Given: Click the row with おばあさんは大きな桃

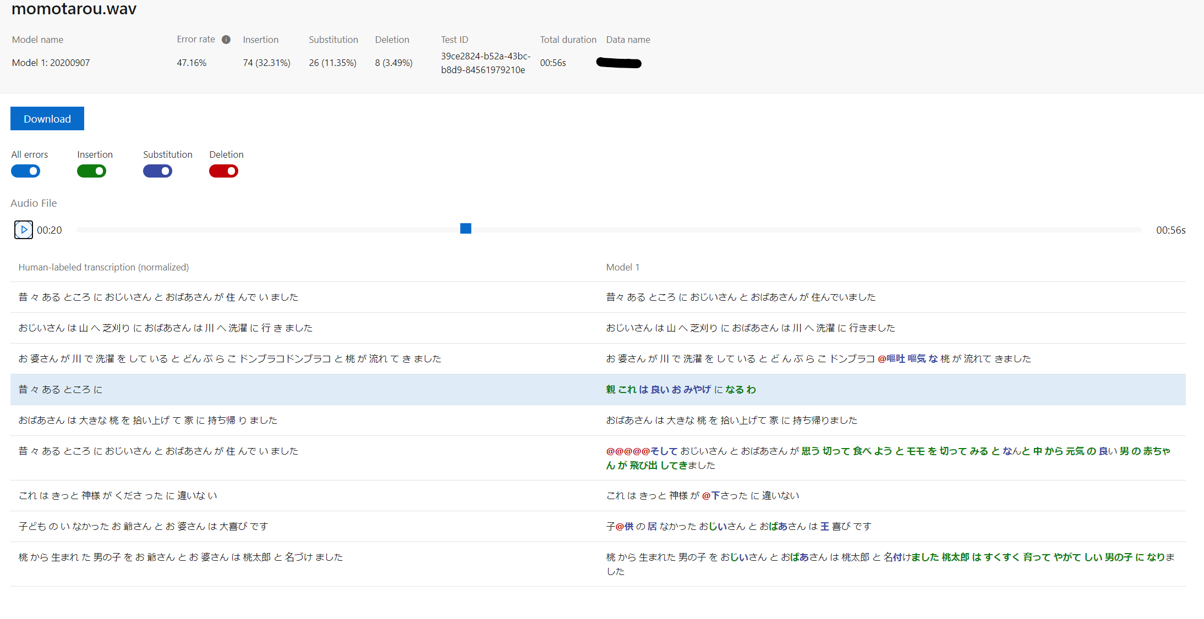Looking at the screenshot, I should pos(220,420).
